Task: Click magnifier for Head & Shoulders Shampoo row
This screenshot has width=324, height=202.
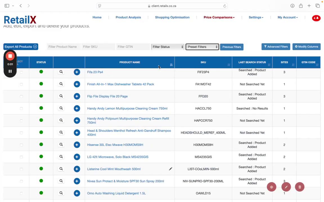Action: tap(61, 132)
